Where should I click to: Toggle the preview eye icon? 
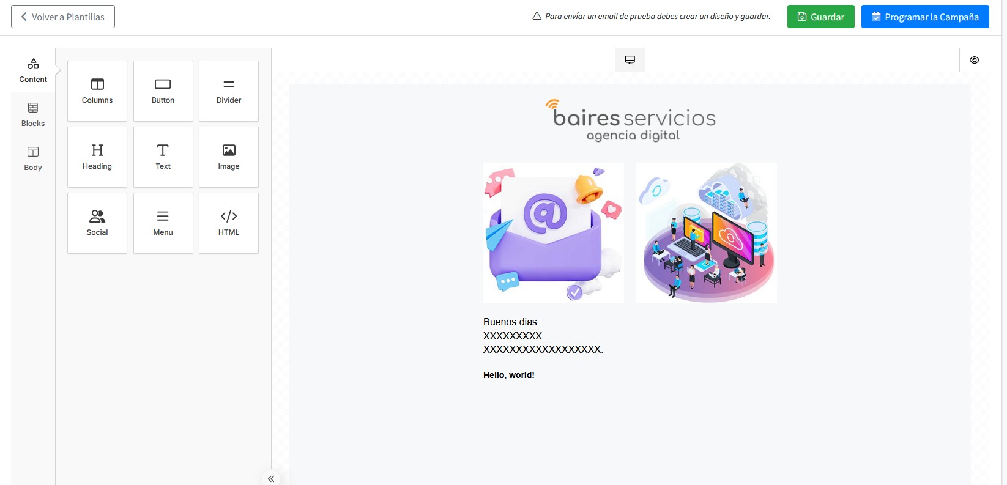[x=974, y=60]
